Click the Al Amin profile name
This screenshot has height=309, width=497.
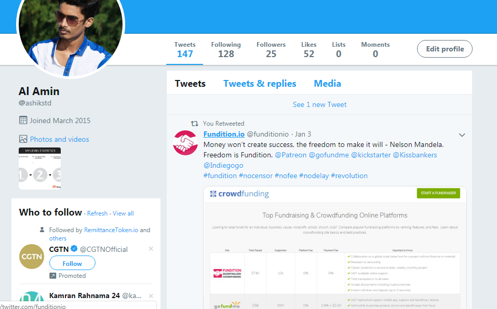tap(39, 91)
